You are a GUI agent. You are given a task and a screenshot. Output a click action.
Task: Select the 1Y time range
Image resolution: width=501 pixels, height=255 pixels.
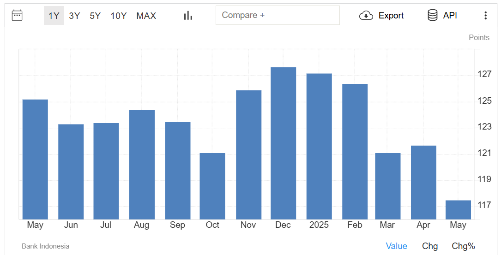(x=54, y=16)
